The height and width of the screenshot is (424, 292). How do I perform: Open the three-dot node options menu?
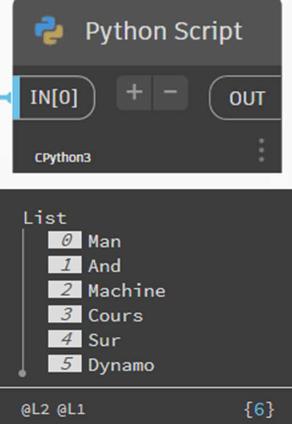(x=261, y=150)
